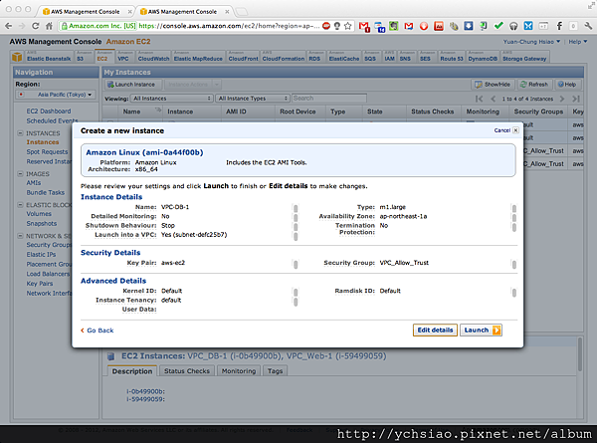Click the instances Search field
The width and height of the screenshot is (597, 443).
tap(329, 99)
